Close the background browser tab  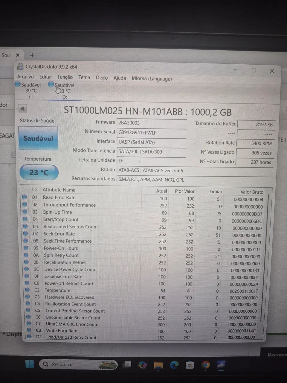[x=18, y=55]
